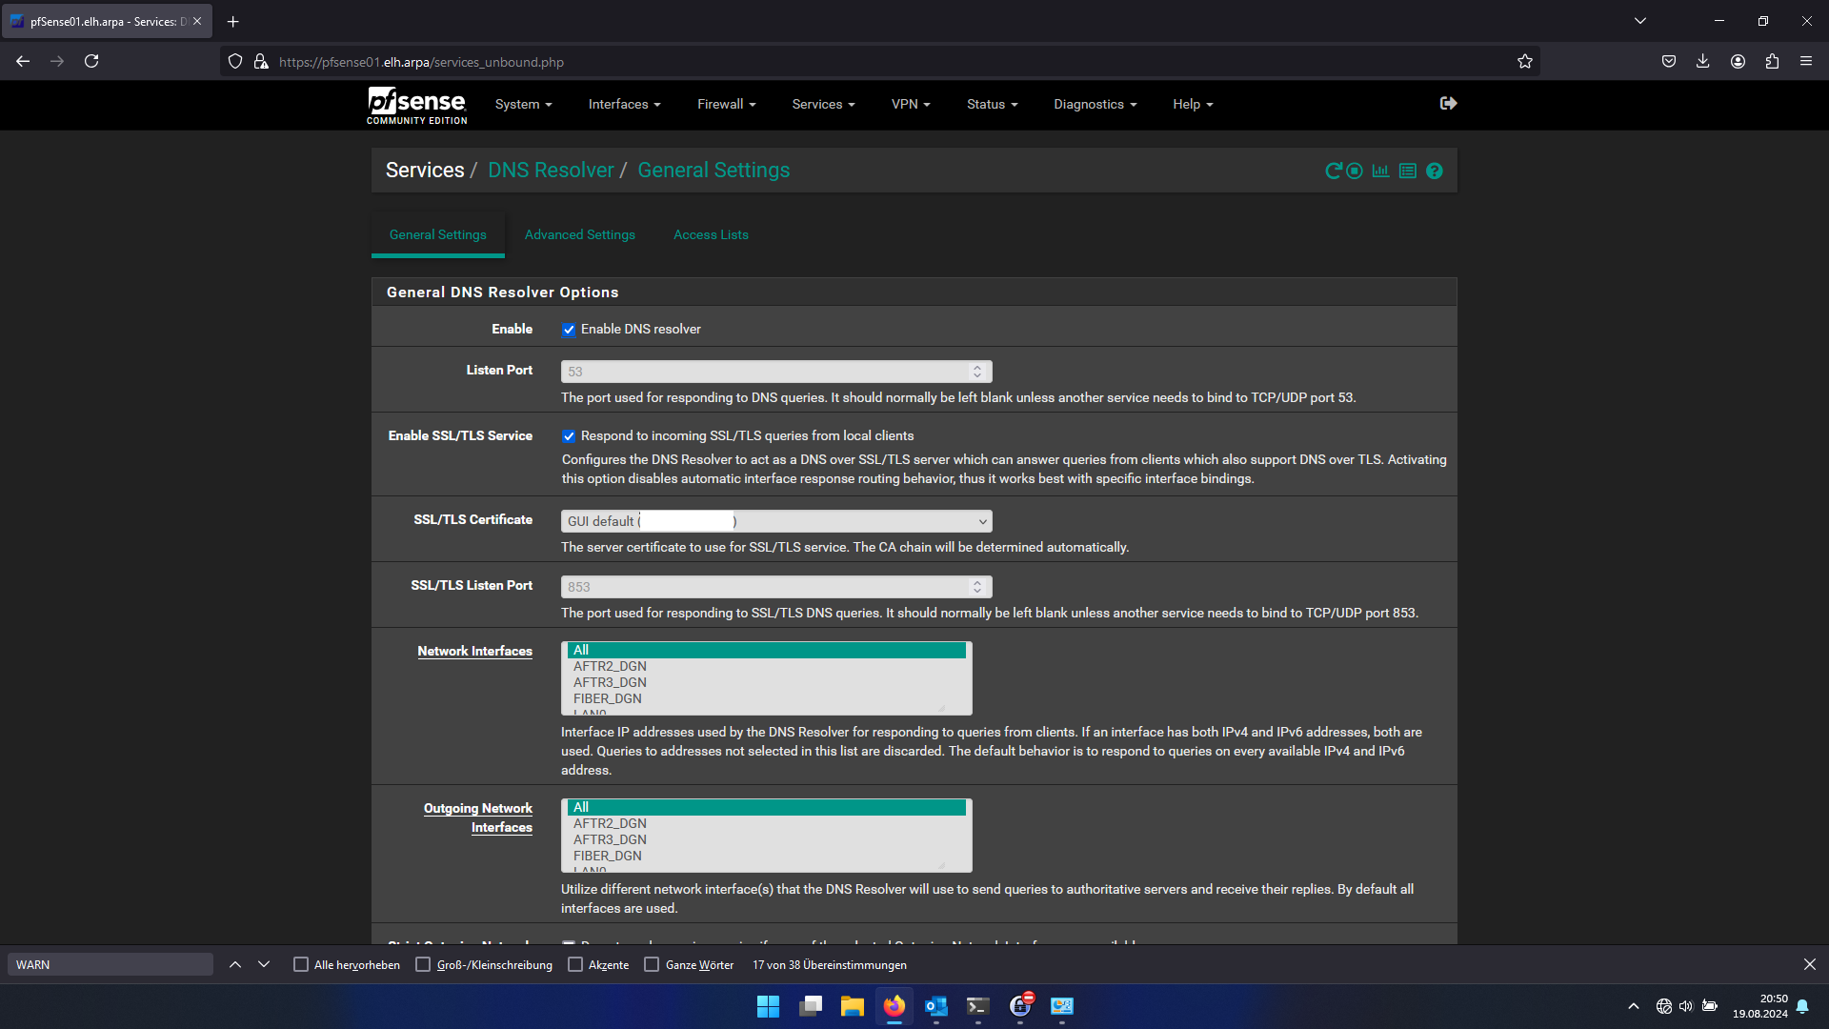Viewport: 1829px width, 1029px height.
Task: Open a new browser tab with plus icon
Action: tap(233, 21)
